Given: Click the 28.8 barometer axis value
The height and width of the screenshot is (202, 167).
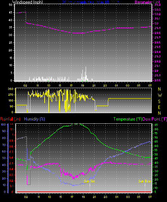Looking at the screenshot, I should pos(157,80).
